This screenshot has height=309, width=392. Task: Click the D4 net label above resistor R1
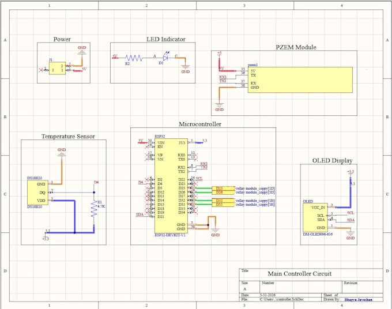tap(96, 182)
